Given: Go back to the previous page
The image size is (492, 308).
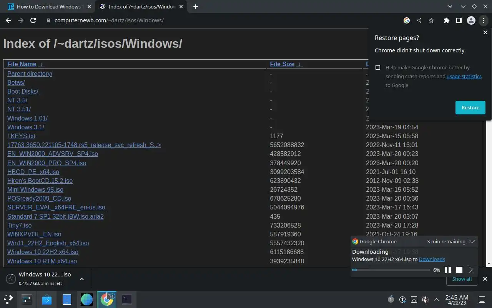Looking at the screenshot, I should click(x=8, y=20).
